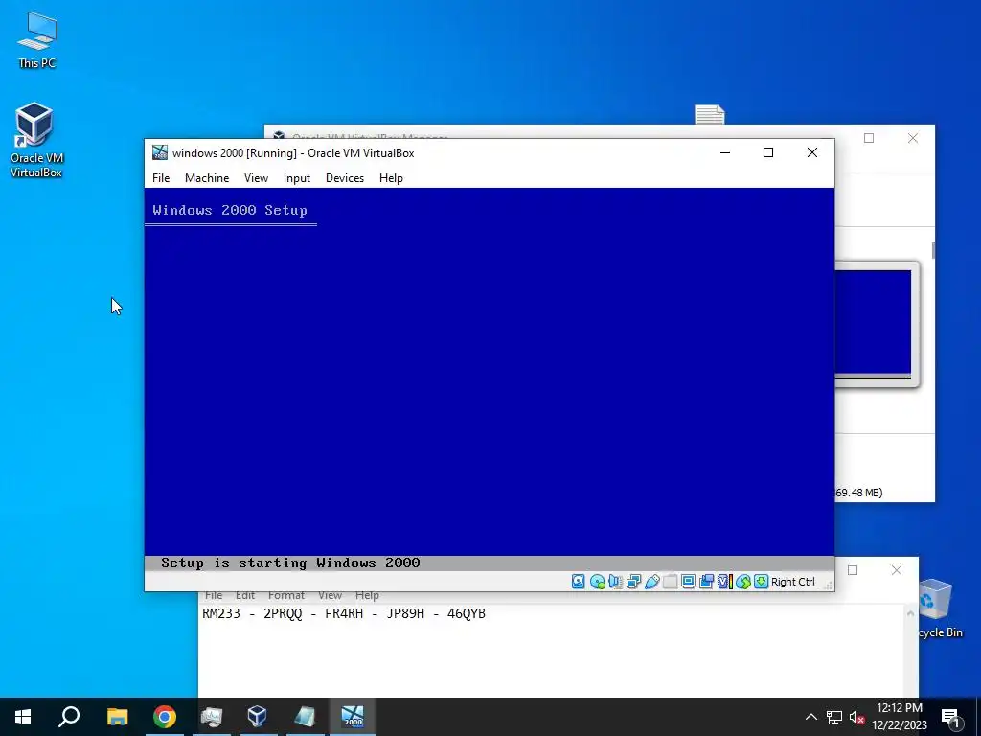Image resolution: width=981 pixels, height=736 pixels.
Task: Maximize the Notepad window
Action: tap(852, 570)
